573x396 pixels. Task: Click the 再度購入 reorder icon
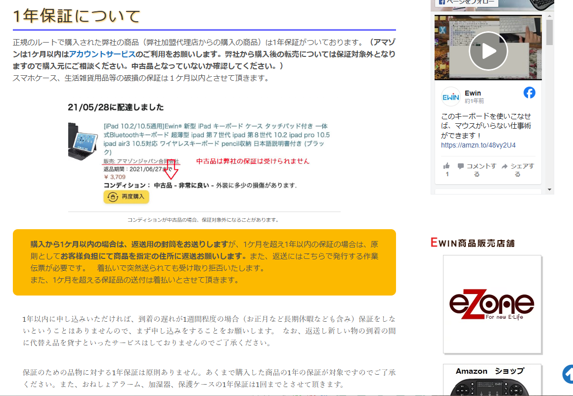click(x=112, y=197)
